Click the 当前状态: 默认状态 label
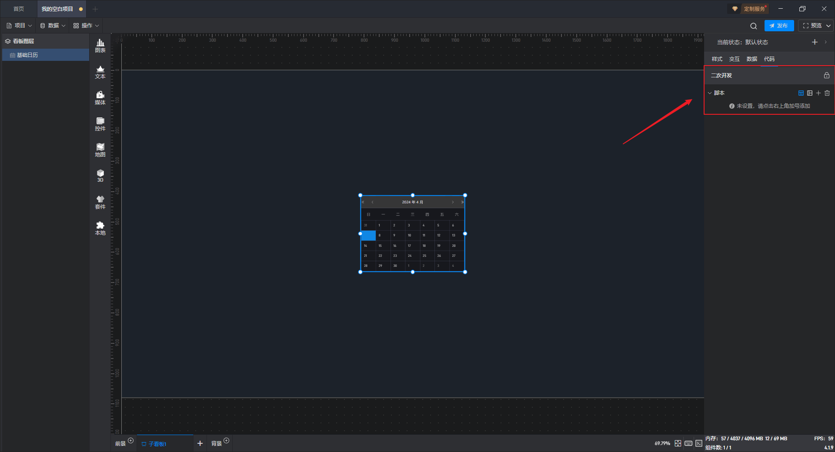835x452 pixels. 742,42
